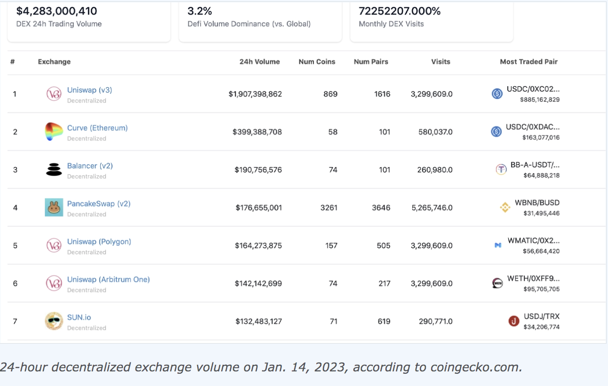
Task: Sort table by Visits column header
Action: [440, 62]
